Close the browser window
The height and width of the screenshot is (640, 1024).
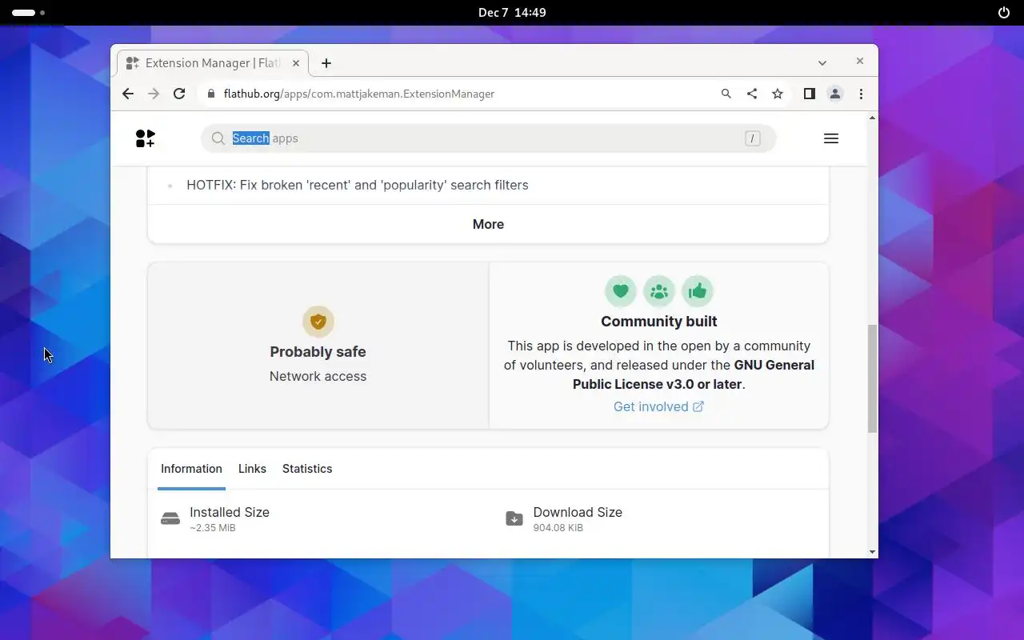pos(860,61)
